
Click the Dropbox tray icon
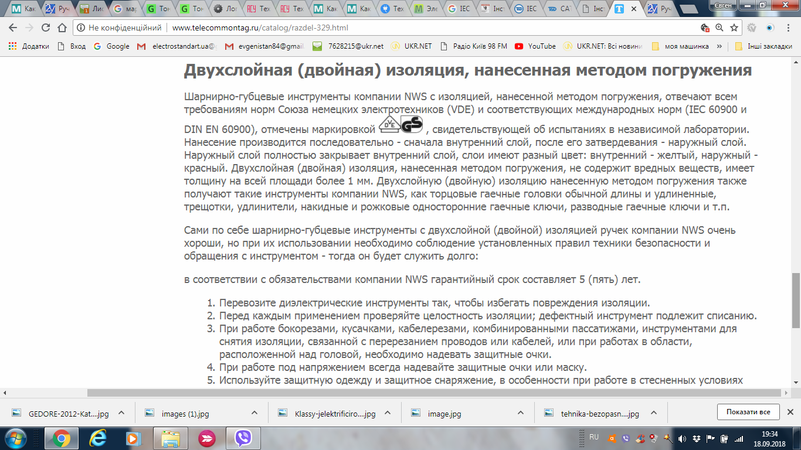tap(696, 438)
